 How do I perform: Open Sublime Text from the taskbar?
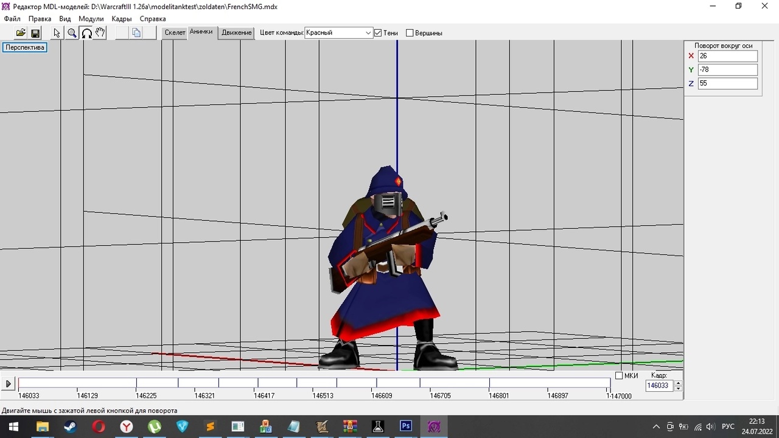[211, 426]
